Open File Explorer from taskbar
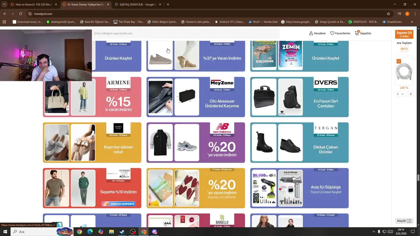Image resolution: width=420 pixels, height=236 pixels. (111, 232)
